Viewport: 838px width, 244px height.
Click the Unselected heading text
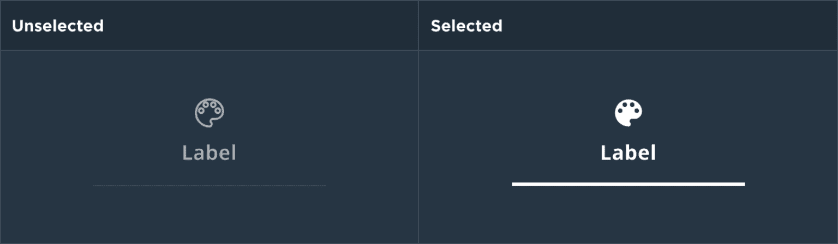coord(58,26)
